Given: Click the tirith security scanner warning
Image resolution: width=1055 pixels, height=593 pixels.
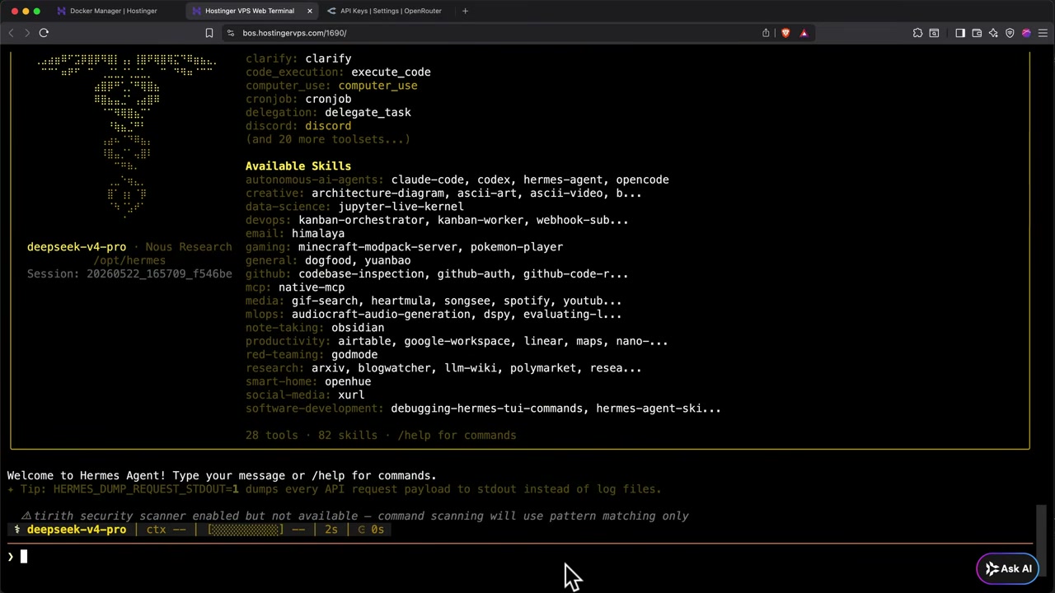Looking at the screenshot, I should coord(355,516).
